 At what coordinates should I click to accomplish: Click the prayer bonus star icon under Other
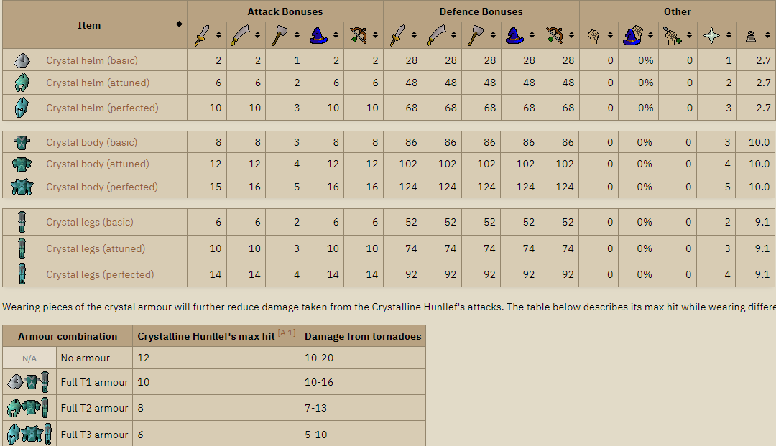pos(711,36)
